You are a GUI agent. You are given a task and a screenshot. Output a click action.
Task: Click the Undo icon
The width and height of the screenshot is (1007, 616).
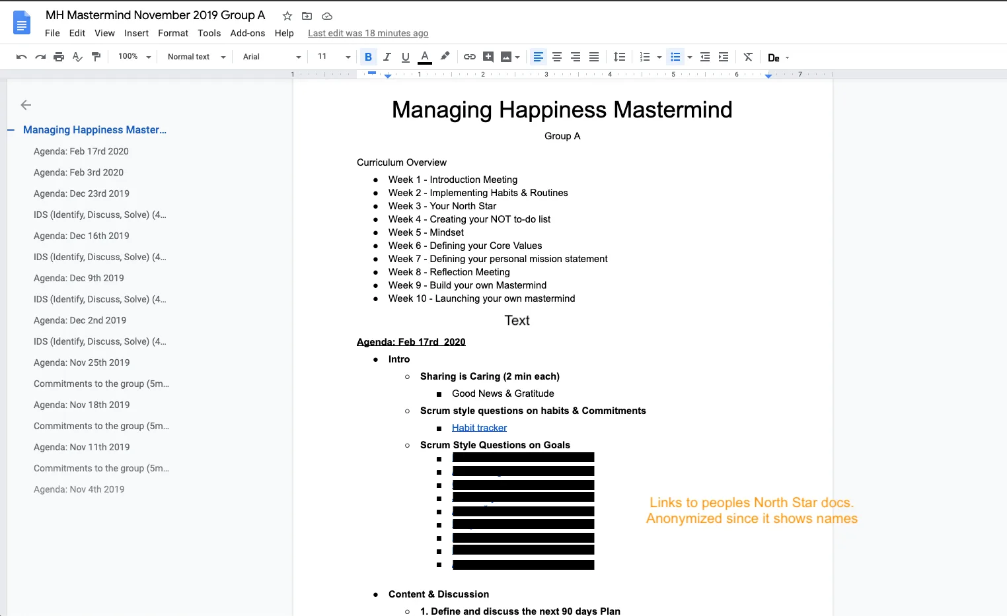click(21, 57)
